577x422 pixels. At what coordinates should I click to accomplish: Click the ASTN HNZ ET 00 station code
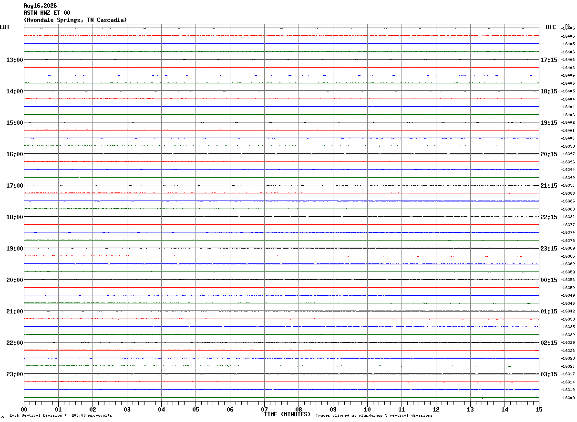click(47, 13)
